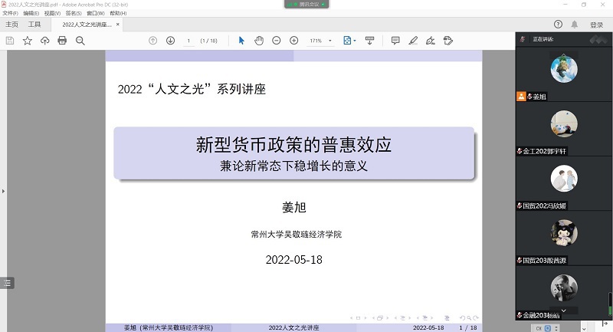Print the document using the printer icon

click(x=62, y=41)
